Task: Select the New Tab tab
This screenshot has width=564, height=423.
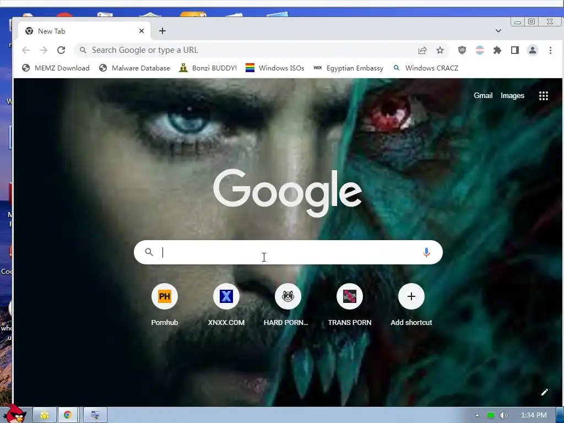Action: coord(84,31)
